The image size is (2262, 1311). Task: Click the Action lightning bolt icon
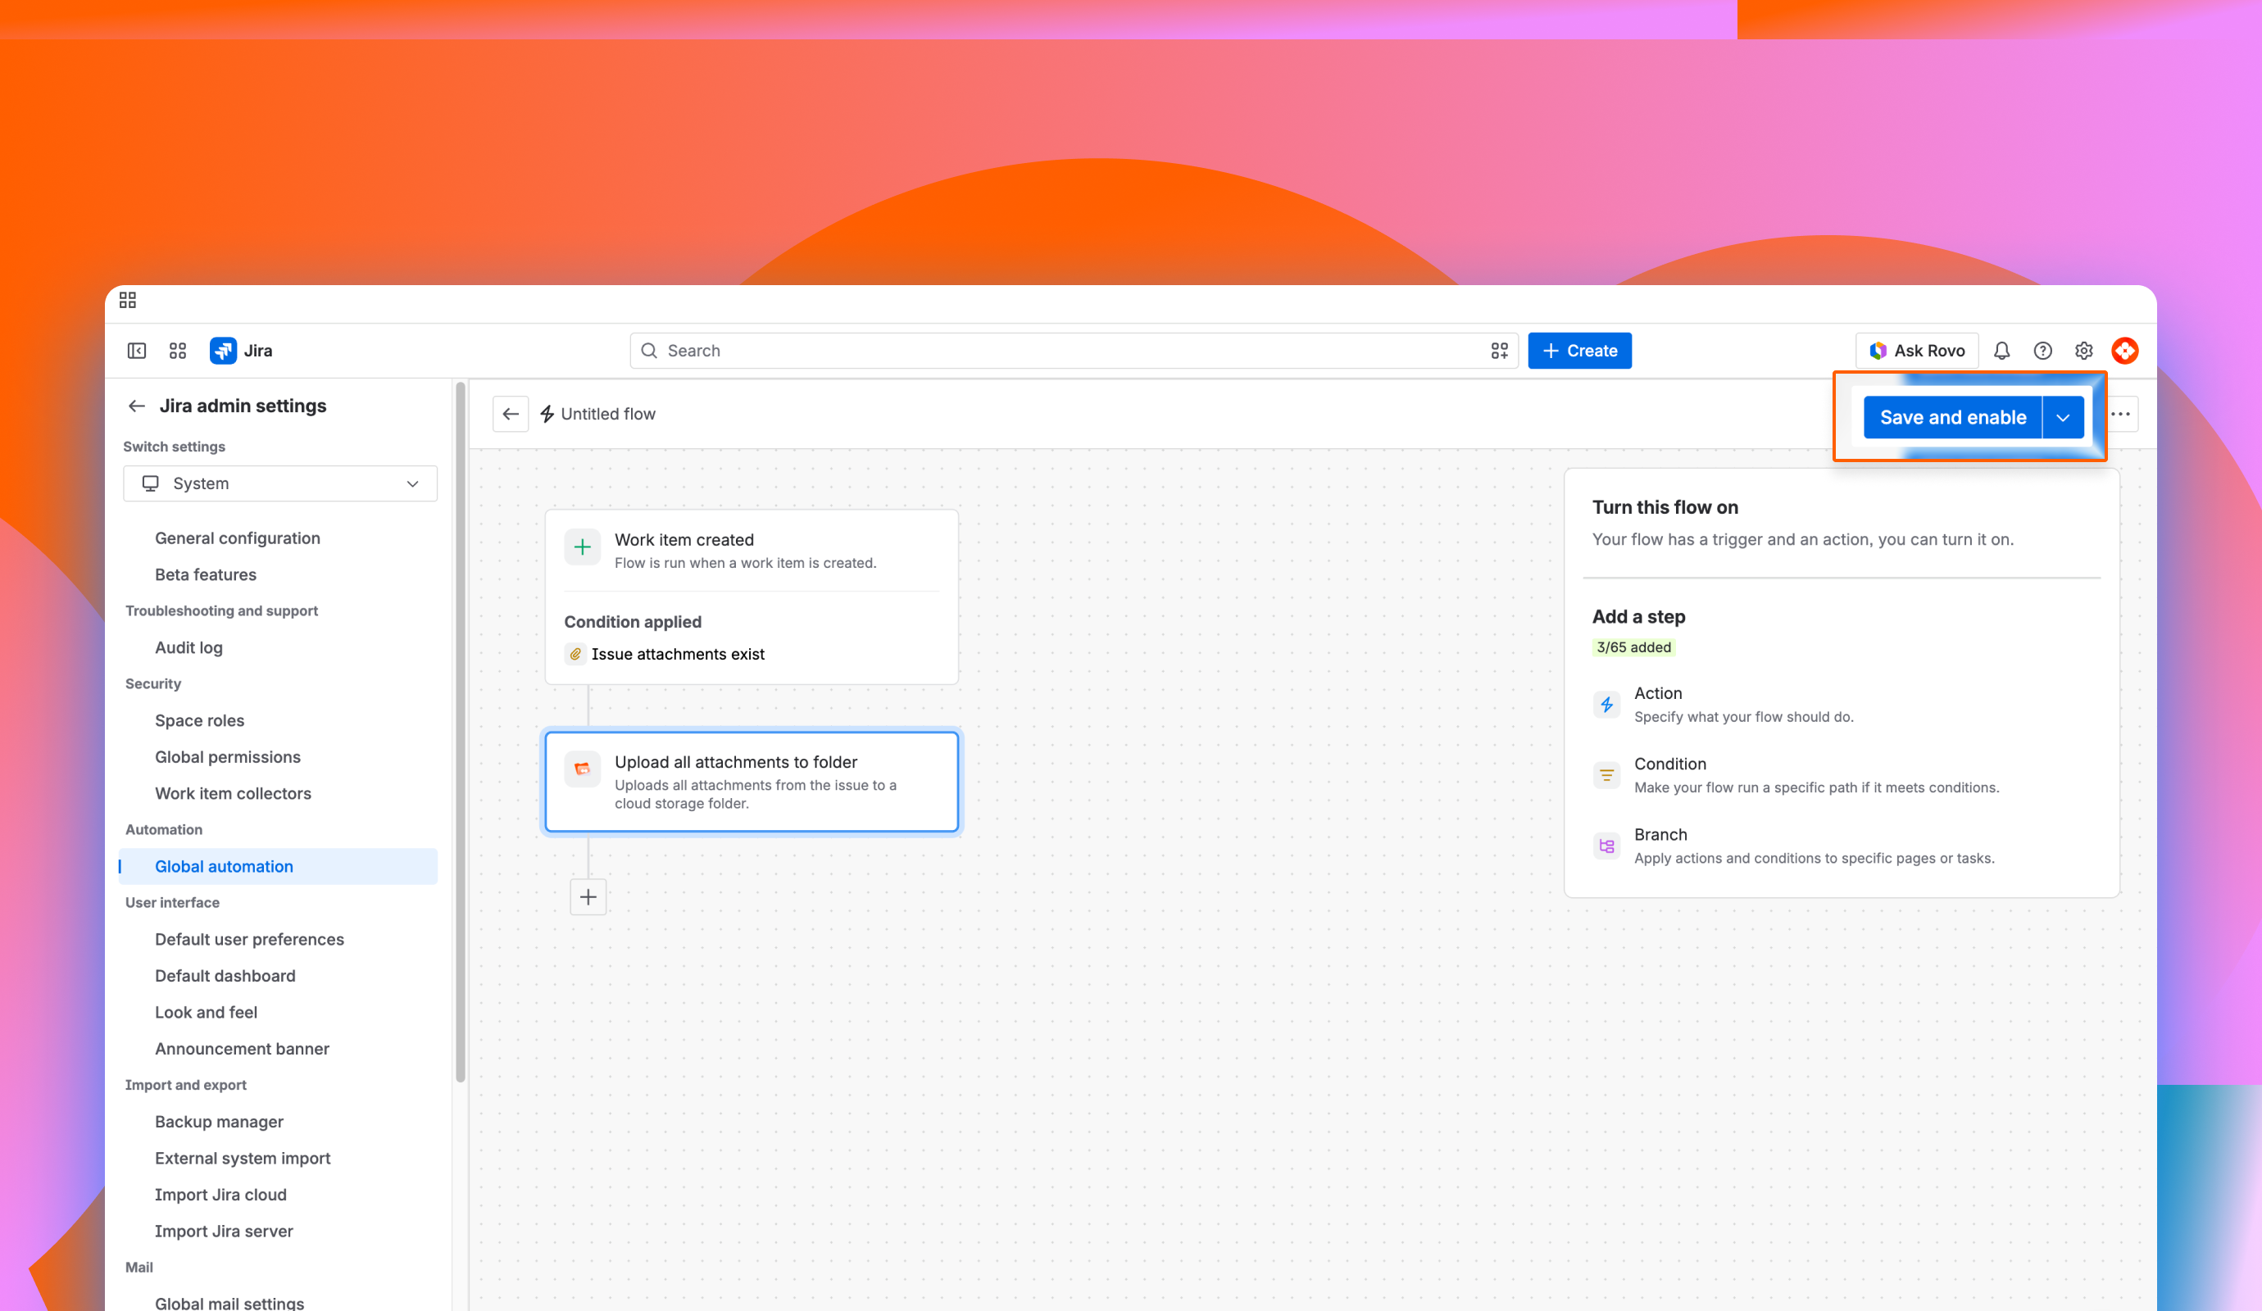pyautogui.click(x=1606, y=705)
